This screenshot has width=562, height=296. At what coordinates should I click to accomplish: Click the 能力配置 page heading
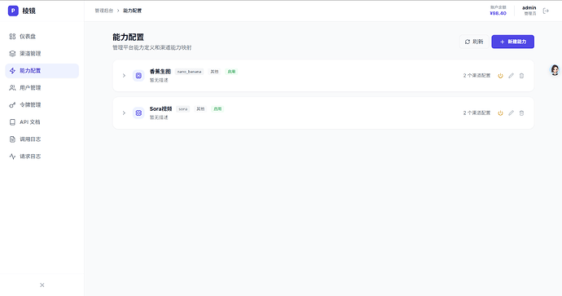129,38
